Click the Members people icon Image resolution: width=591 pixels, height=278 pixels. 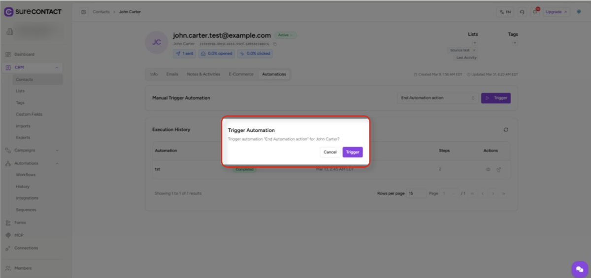click(x=8, y=268)
